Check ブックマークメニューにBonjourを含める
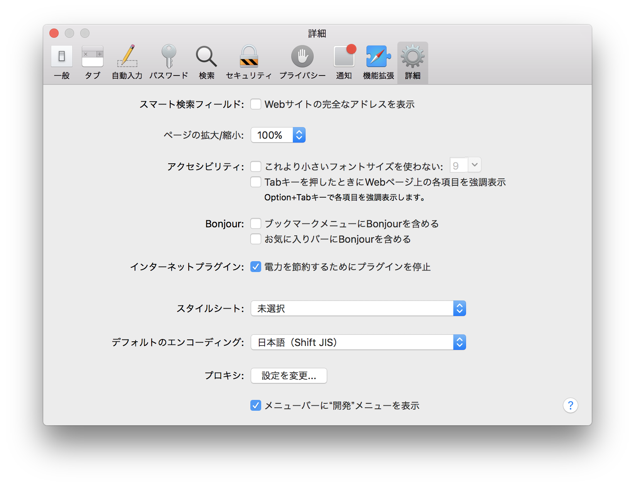 pos(256,223)
